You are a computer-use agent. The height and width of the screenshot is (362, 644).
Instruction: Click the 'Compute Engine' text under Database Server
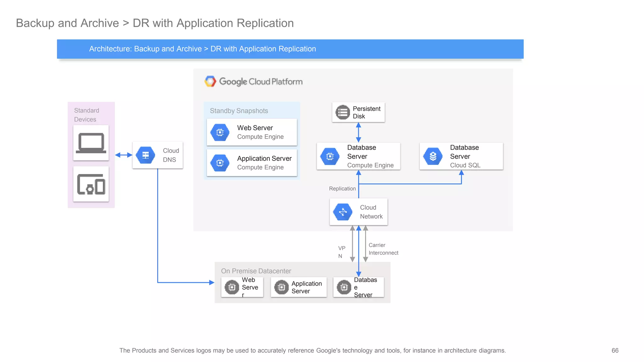tap(370, 165)
